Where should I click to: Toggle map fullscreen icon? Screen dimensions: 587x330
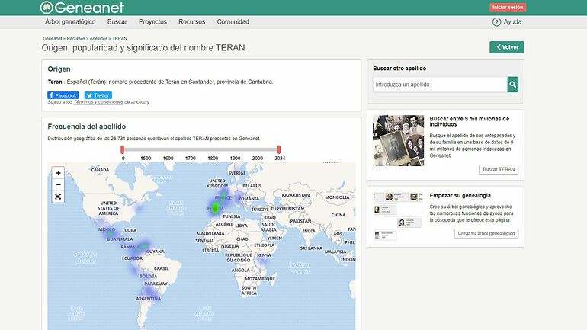click(x=58, y=197)
